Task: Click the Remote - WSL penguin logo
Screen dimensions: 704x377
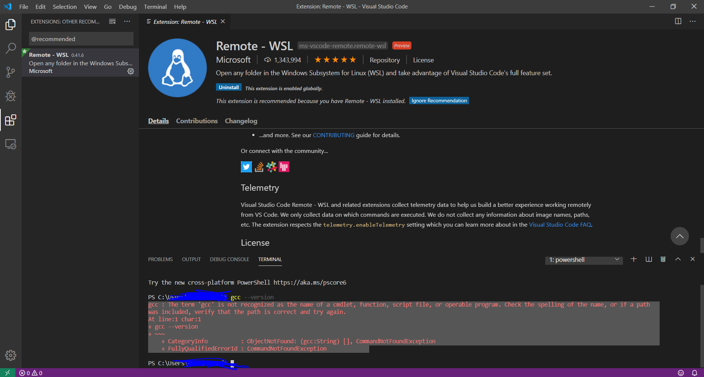Action: click(x=177, y=68)
